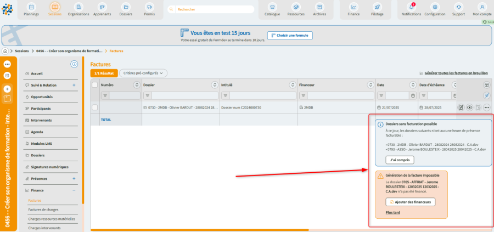Open the Archives icon
The height and width of the screenshot is (232, 494).
point(319,7)
